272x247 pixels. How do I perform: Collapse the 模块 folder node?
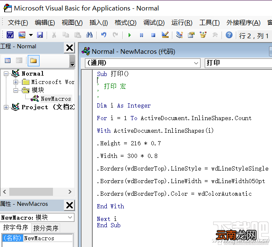[x=16, y=90]
